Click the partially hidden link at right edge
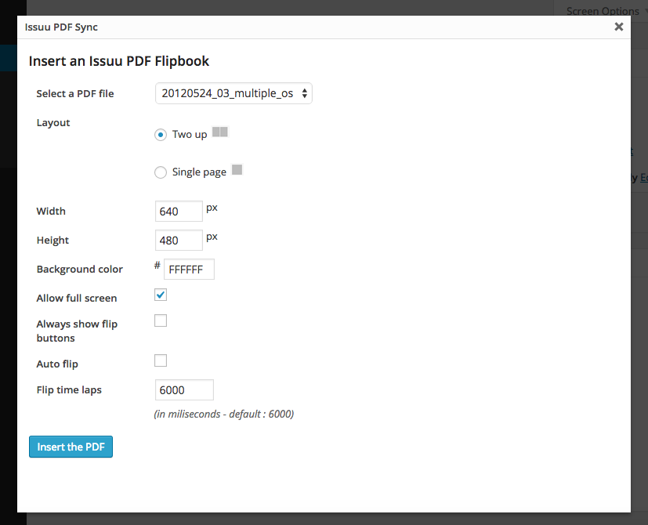 click(644, 178)
